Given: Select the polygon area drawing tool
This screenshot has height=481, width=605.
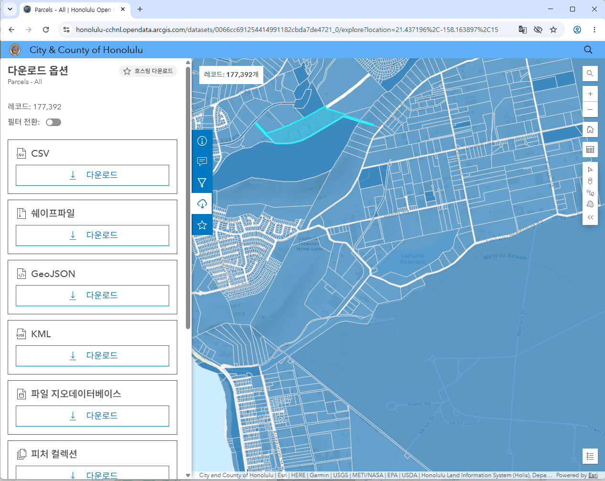Looking at the screenshot, I should click(x=590, y=204).
